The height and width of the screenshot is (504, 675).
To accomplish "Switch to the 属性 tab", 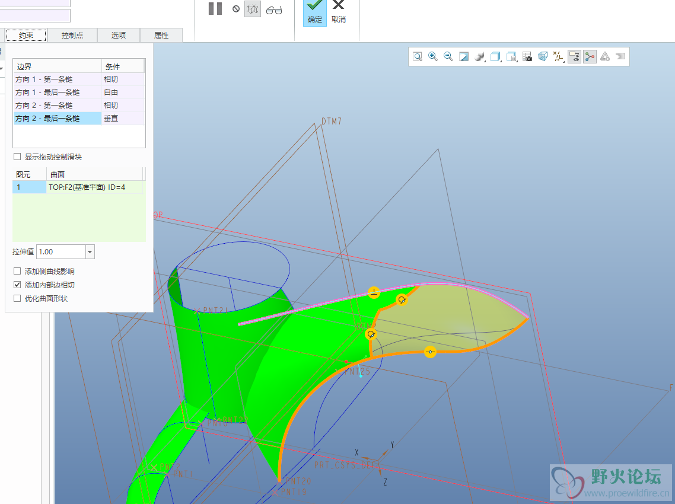I will tap(161, 36).
